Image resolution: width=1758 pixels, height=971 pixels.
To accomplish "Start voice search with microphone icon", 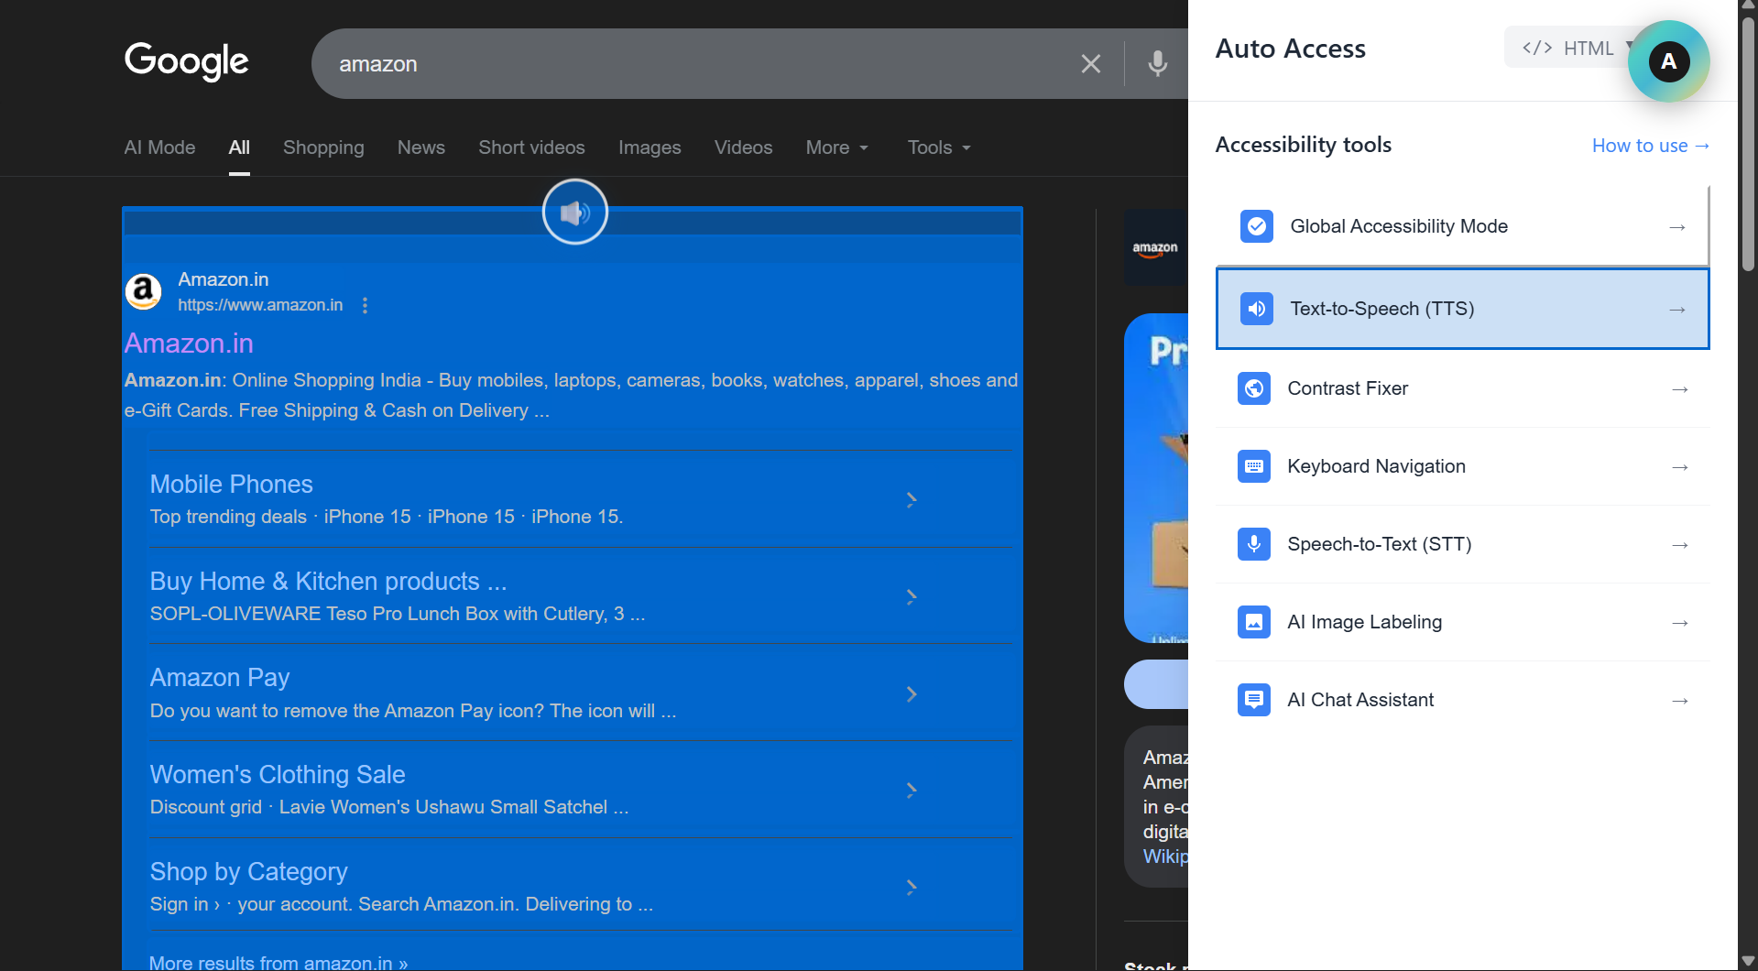I will (x=1158, y=64).
